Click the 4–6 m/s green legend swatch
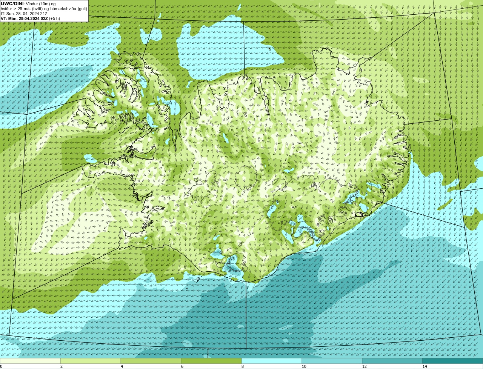Image resolution: width=483 pixels, height=369 pixels. [x=151, y=361]
